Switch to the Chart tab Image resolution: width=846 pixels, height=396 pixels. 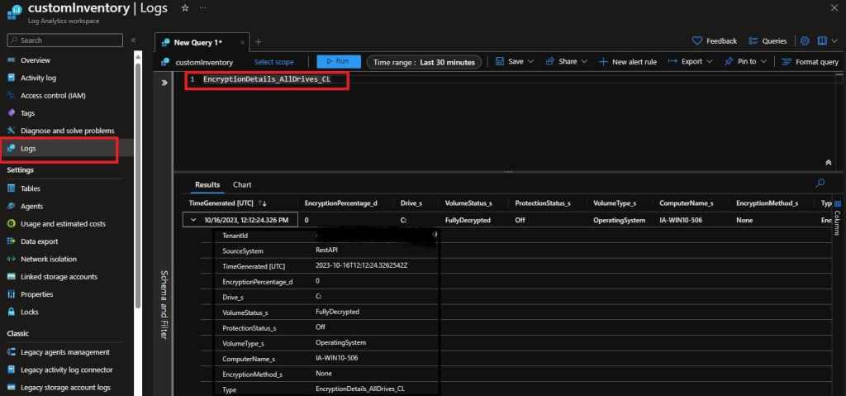[x=242, y=184]
